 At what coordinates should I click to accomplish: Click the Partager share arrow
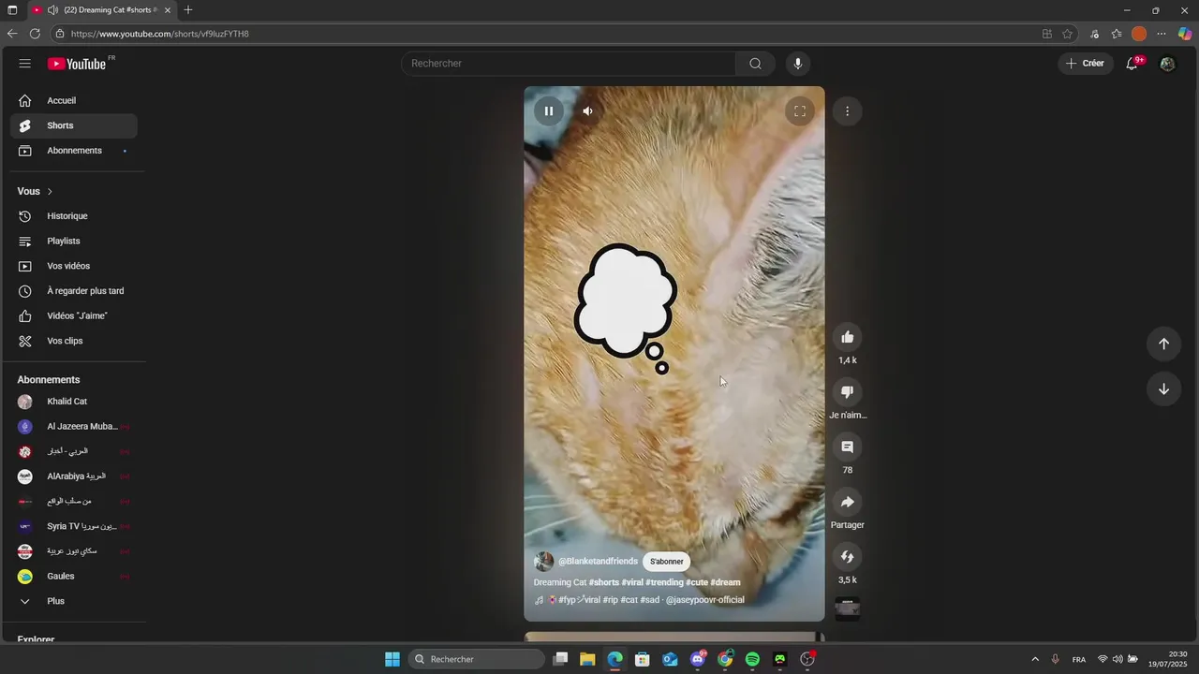click(x=848, y=502)
